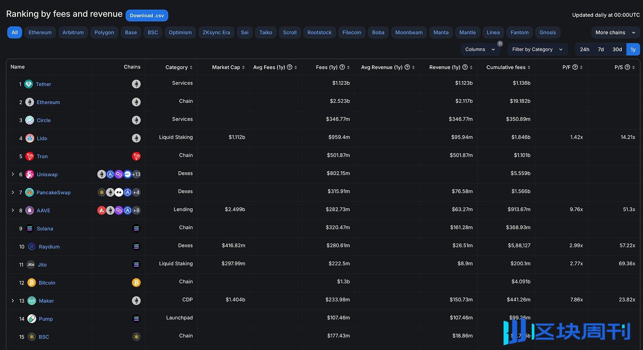The width and height of the screenshot is (643, 350).
Task: Click the Lido logo icon
Action: (30, 138)
